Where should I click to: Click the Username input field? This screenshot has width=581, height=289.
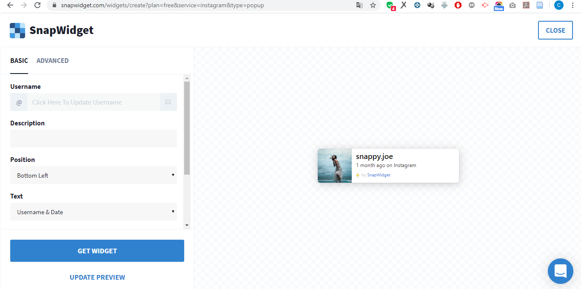pyautogui.click(x=94, y=102)
